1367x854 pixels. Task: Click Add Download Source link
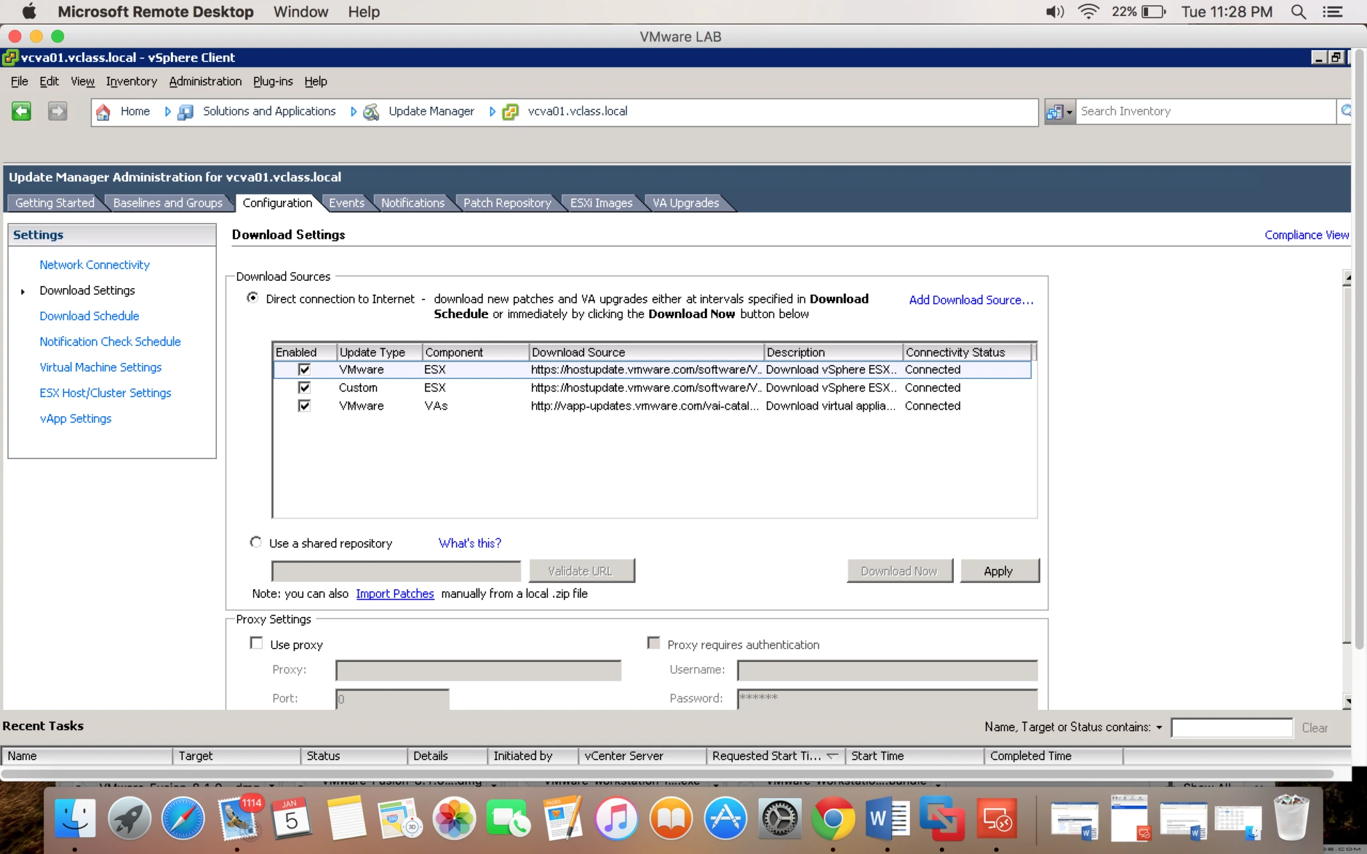(x=971, y=300)
